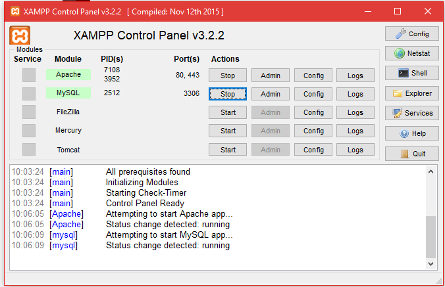
Task: Open the MySQL Admin page
Action: pyautogui.click(x=271, y=94)
